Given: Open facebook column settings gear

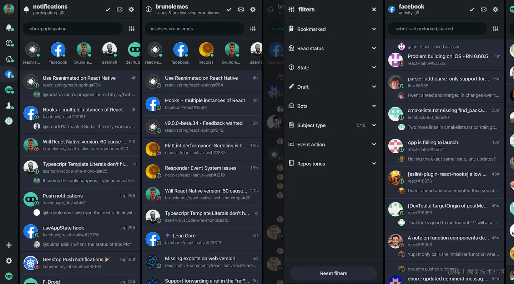Looking at the screenshot, I should [495, 10].
